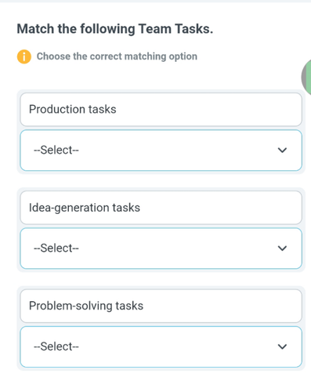The width and height of the screenshot is (311, 392).
Task: Click the chevron arrow under Production tasks
Action: (282, 151)
